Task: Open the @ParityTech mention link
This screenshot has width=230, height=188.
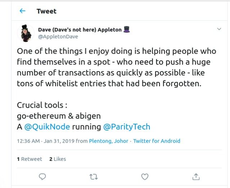Action: coord(127,127)
